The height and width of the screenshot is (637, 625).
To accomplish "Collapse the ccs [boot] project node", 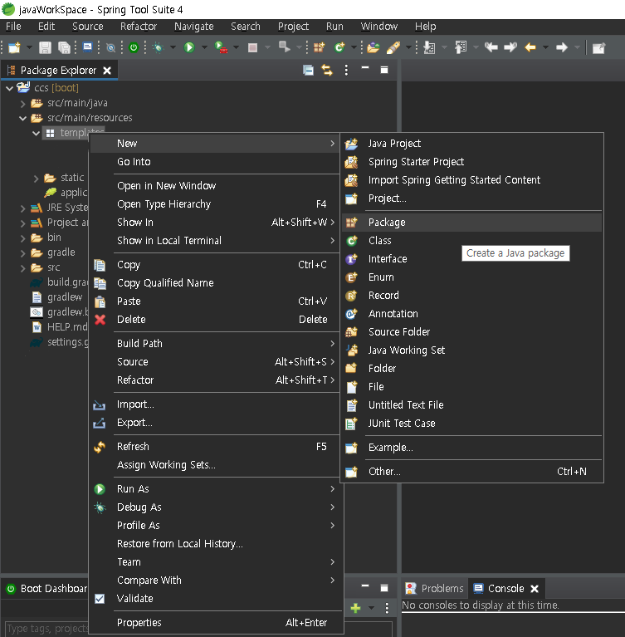I will point(10,88).
